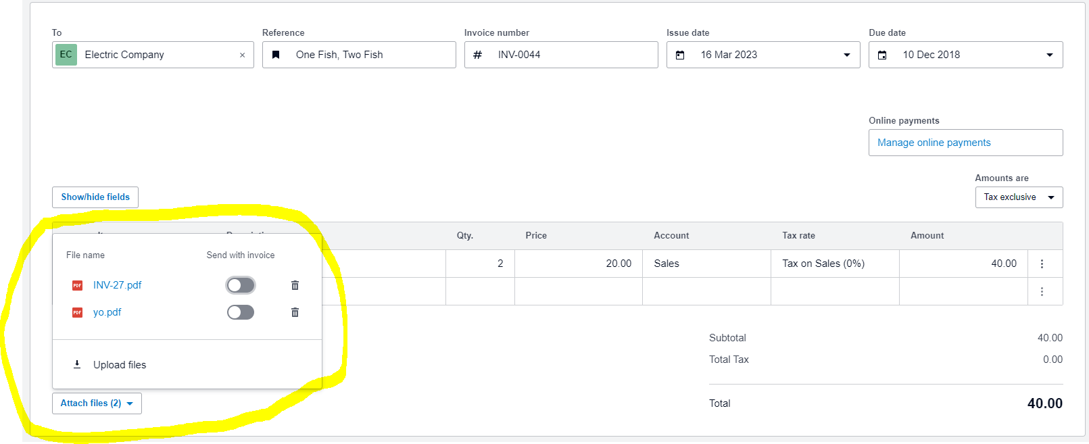Enable Send with invoice for INV-27.pdf
Viewport: 1089px width, 444px height.
(241, 285)
